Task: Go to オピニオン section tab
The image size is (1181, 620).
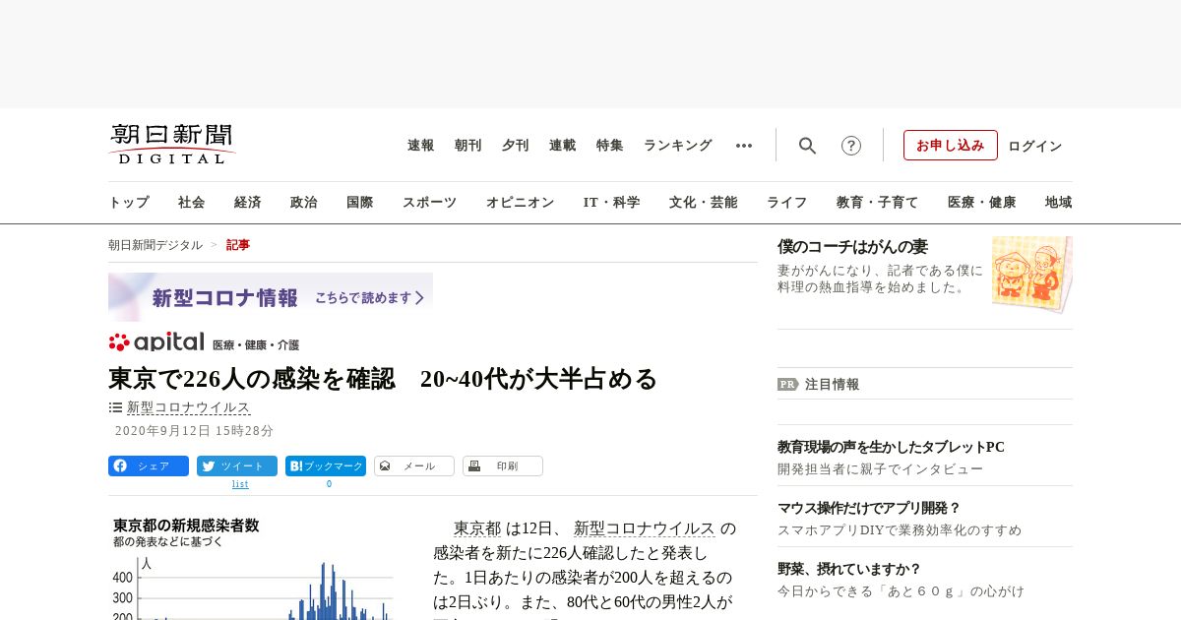Action: 520,203
